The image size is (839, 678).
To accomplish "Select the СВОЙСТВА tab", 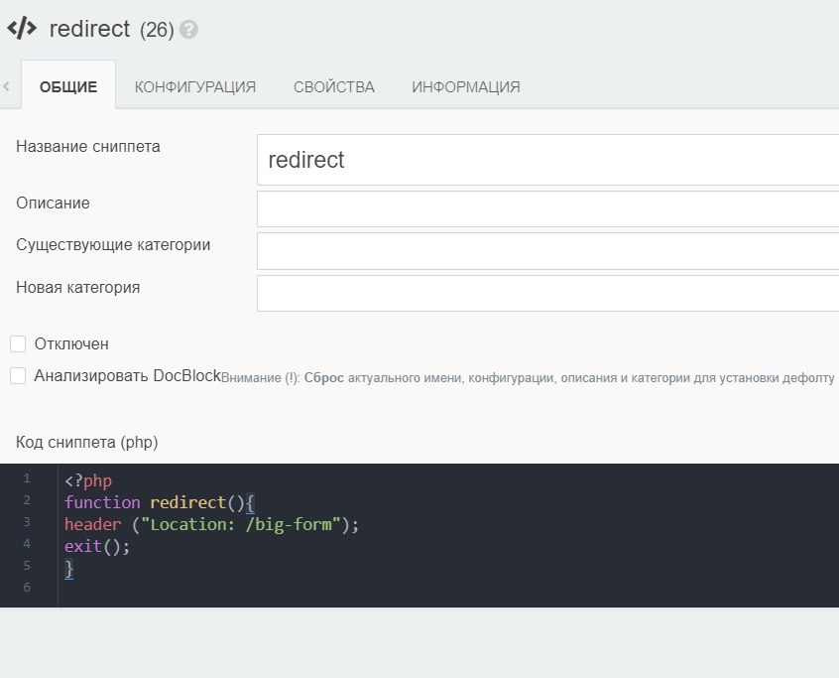I will [x=334, y=86].
